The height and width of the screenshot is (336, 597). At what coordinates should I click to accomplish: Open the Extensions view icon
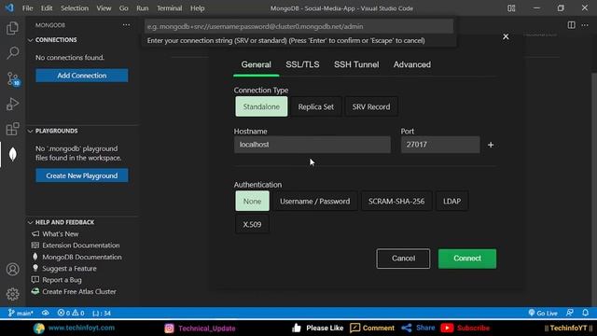[12, 129]
